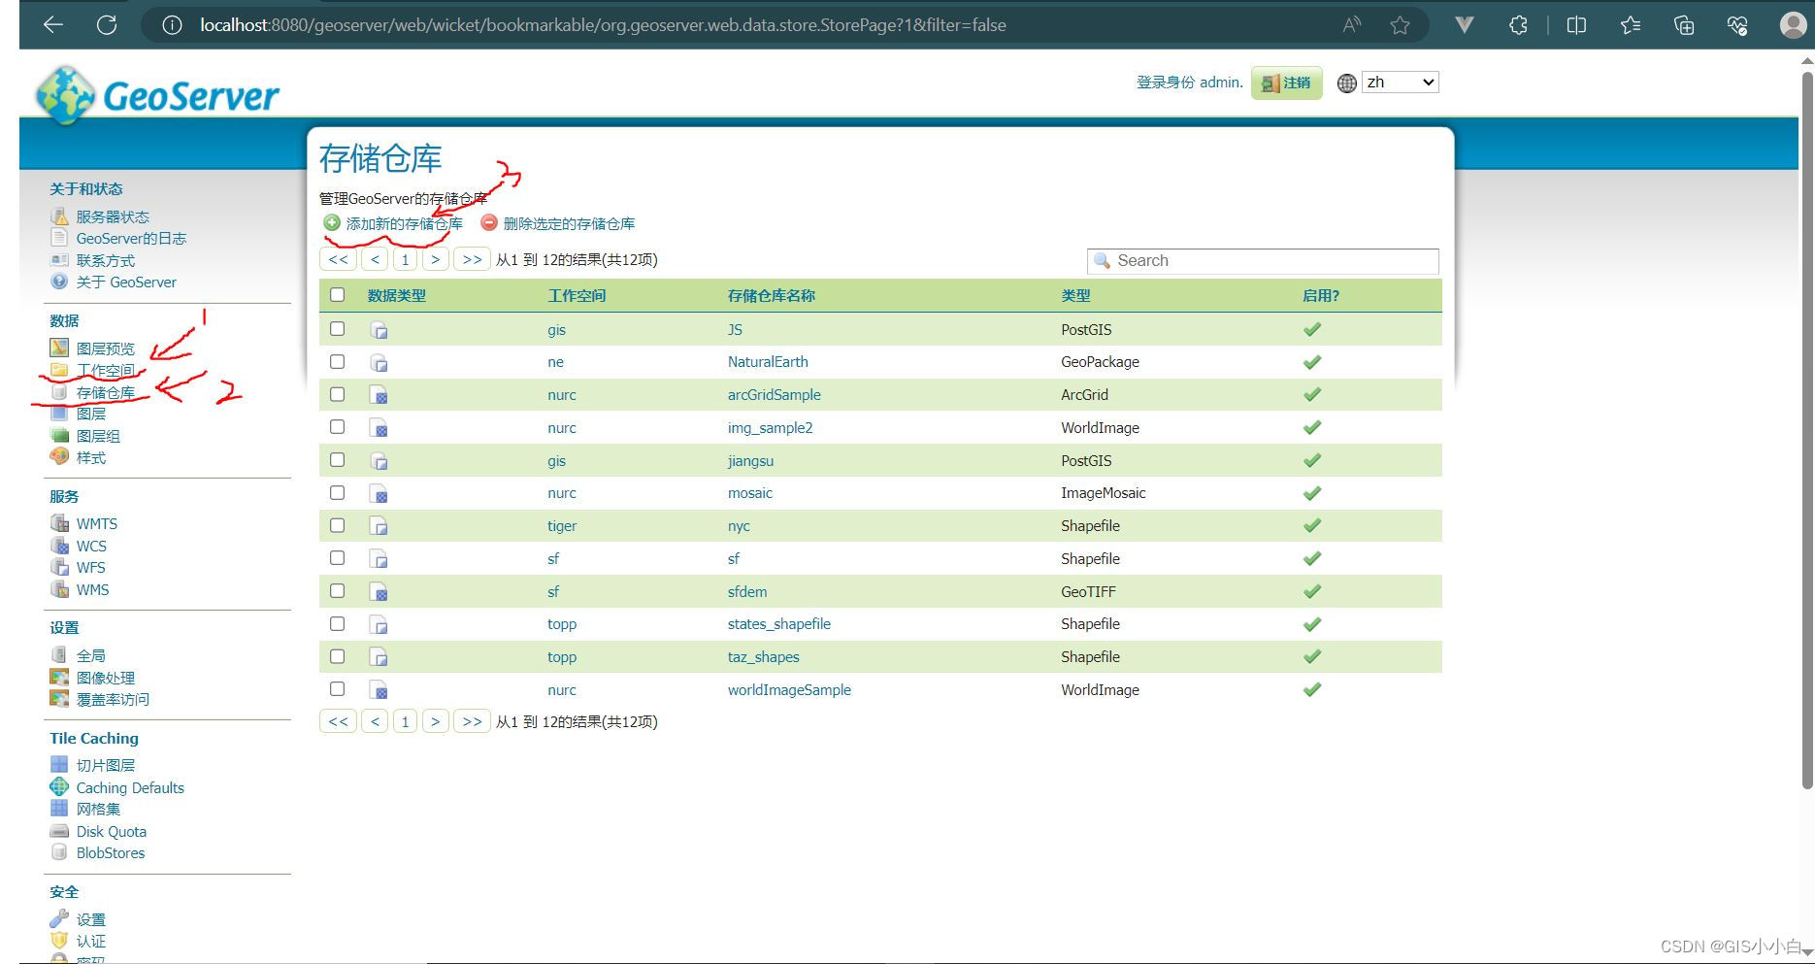Viewport: 1815px width, 964px height.
Task: Open the browser extensions puzzle icon
Action: coord(1519,25)
